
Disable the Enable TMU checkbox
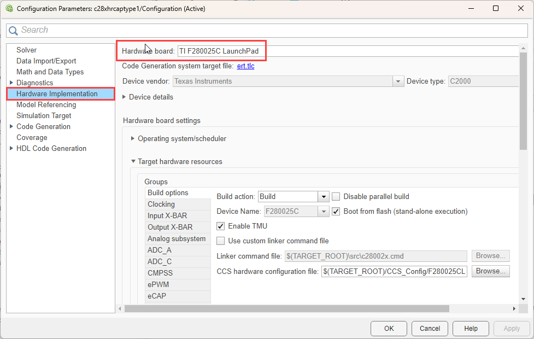point(221,226)
